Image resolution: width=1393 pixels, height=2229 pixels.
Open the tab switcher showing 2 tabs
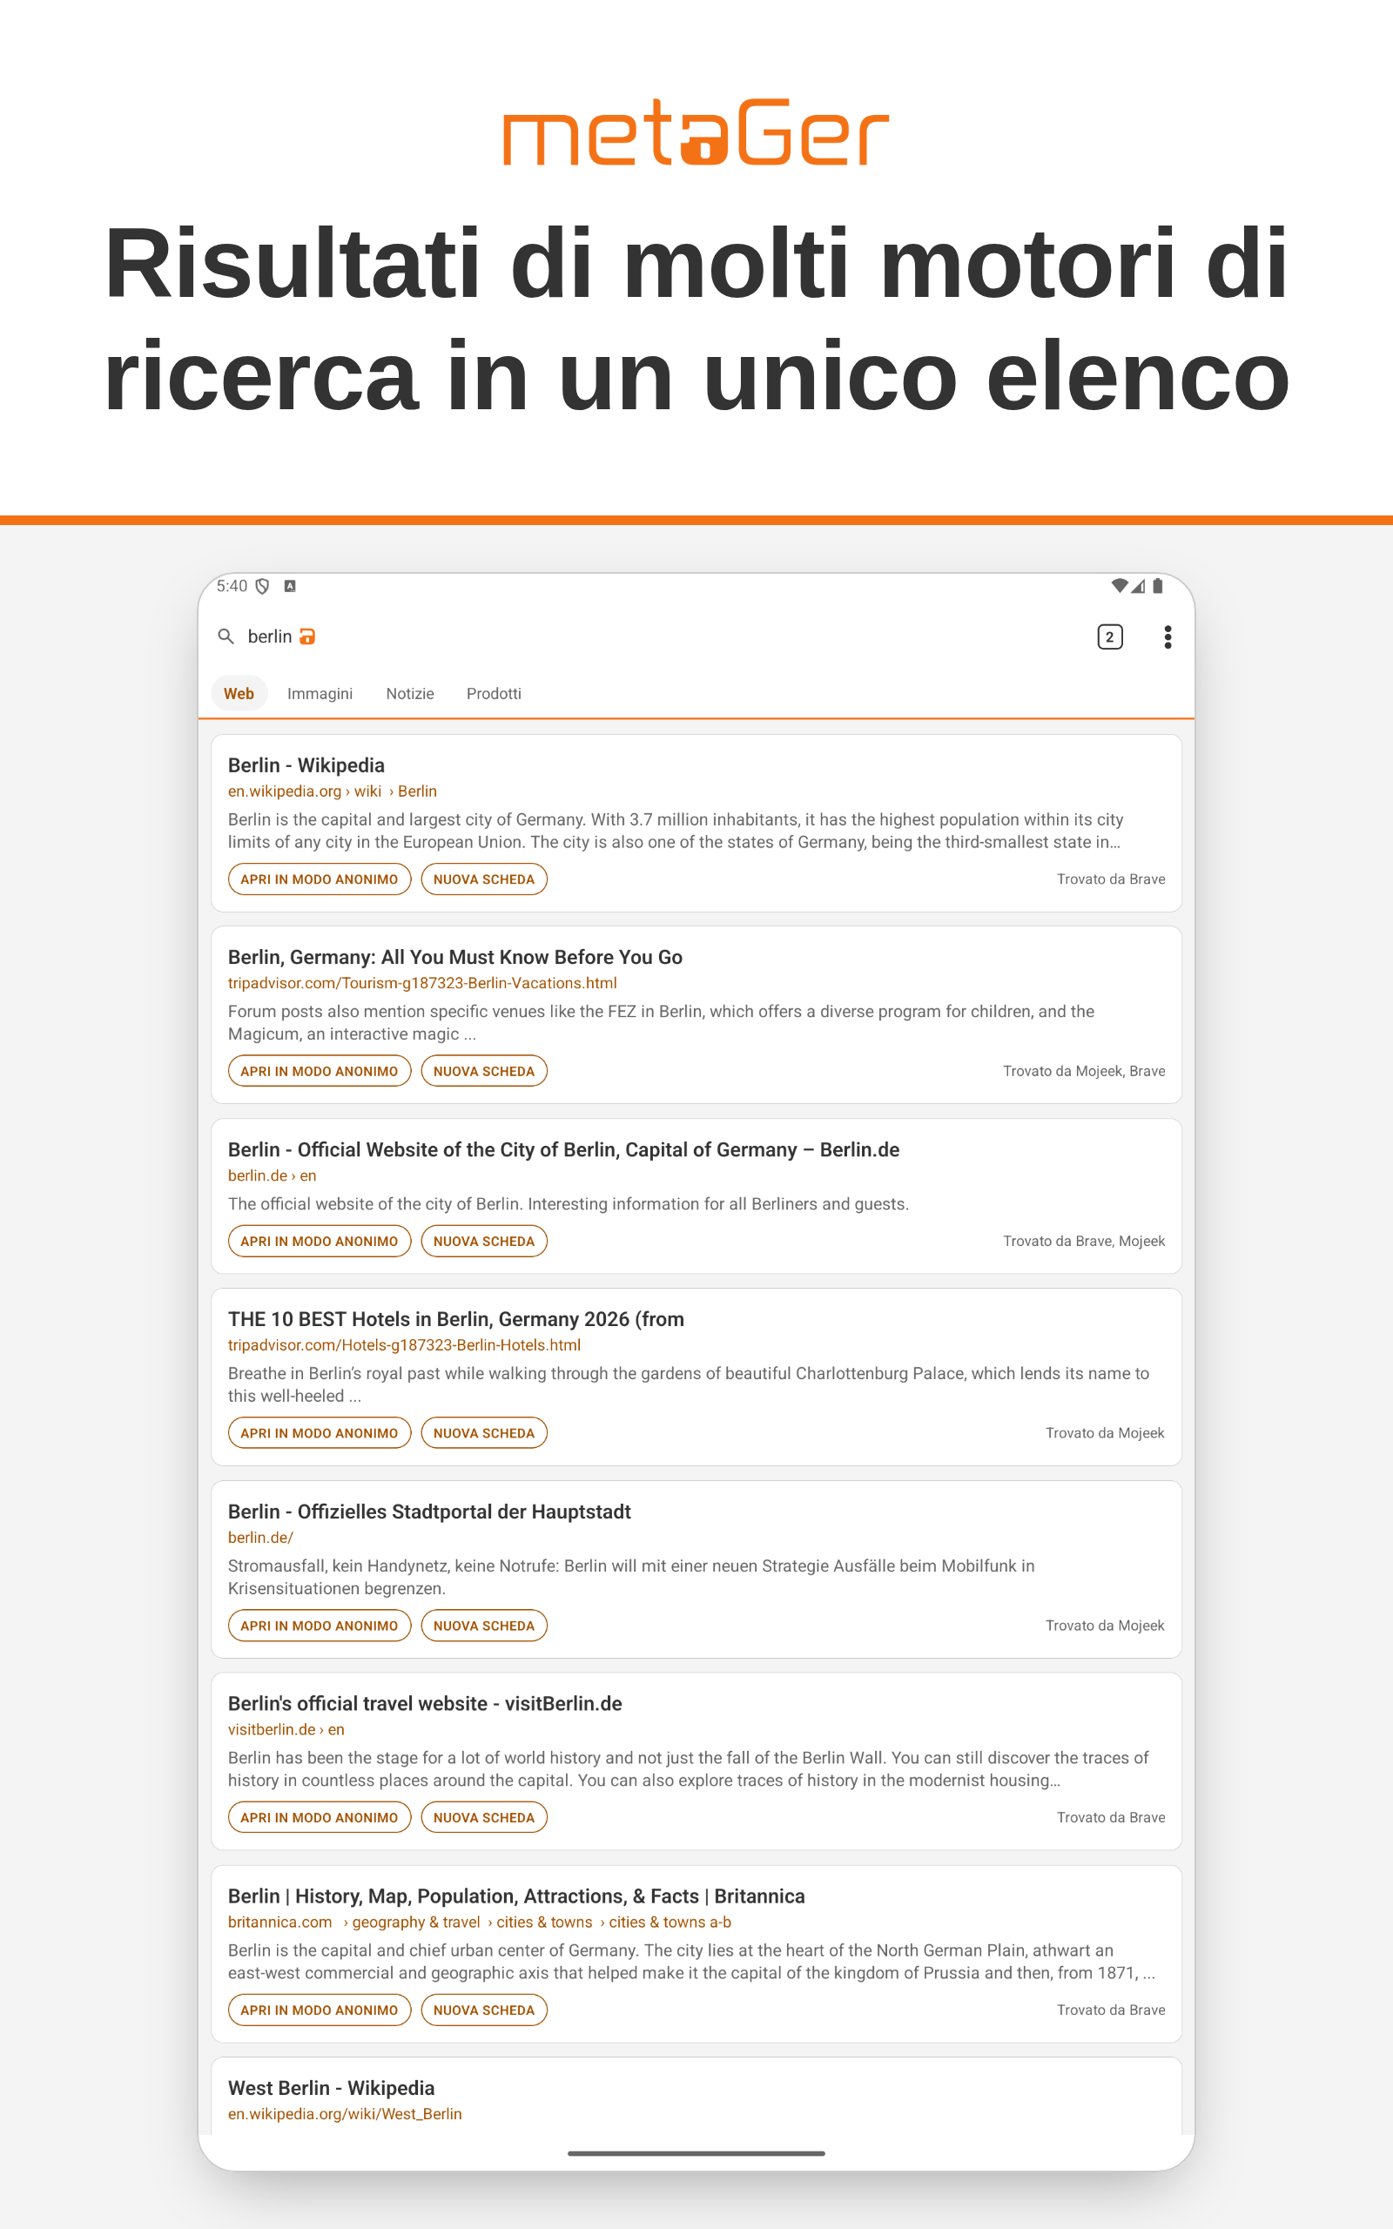click(1109, 636)
